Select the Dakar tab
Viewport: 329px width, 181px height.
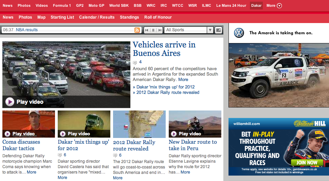(x=256, y=6)
